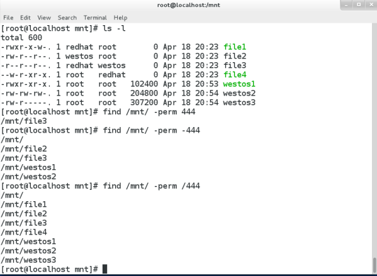Click the green file4 in ls listing
This screenshot has width=377, height=276.
pyautogui.click(x=235, y=75)
